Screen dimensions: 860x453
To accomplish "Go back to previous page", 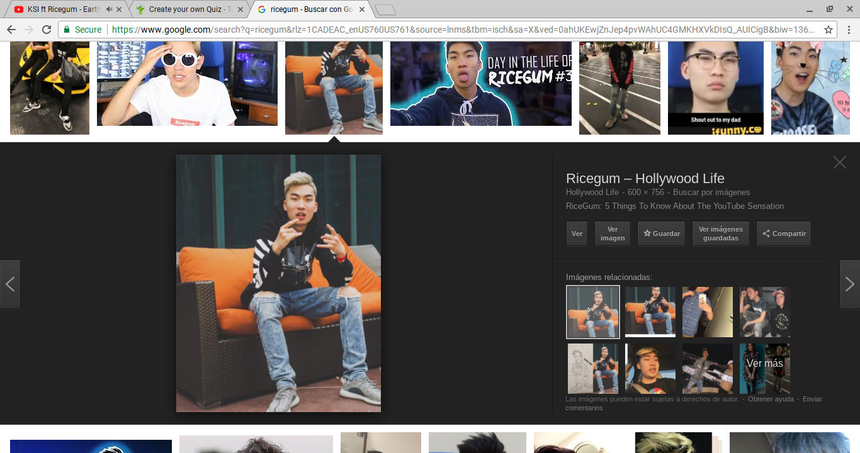I will [x=11, y=30].
